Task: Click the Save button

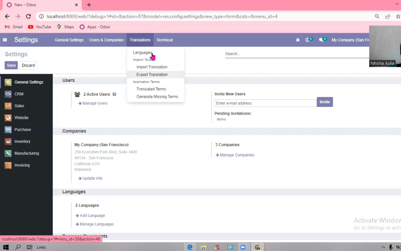Action: pos(11,65)
